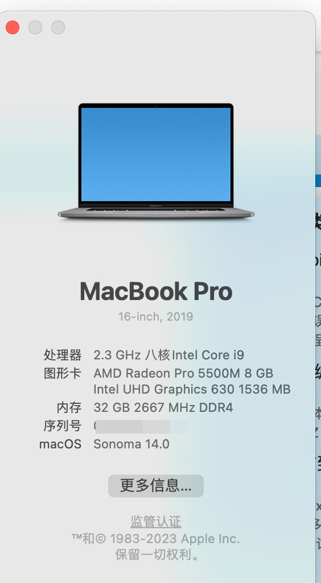The image size is (321, 583).
Task: Open the 监管认证 link
Action: [156, 521]
